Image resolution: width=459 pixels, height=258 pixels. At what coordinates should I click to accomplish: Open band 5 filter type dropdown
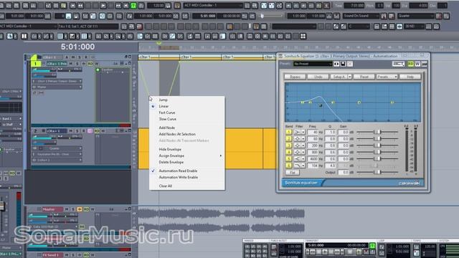click(x=303, y=159)
